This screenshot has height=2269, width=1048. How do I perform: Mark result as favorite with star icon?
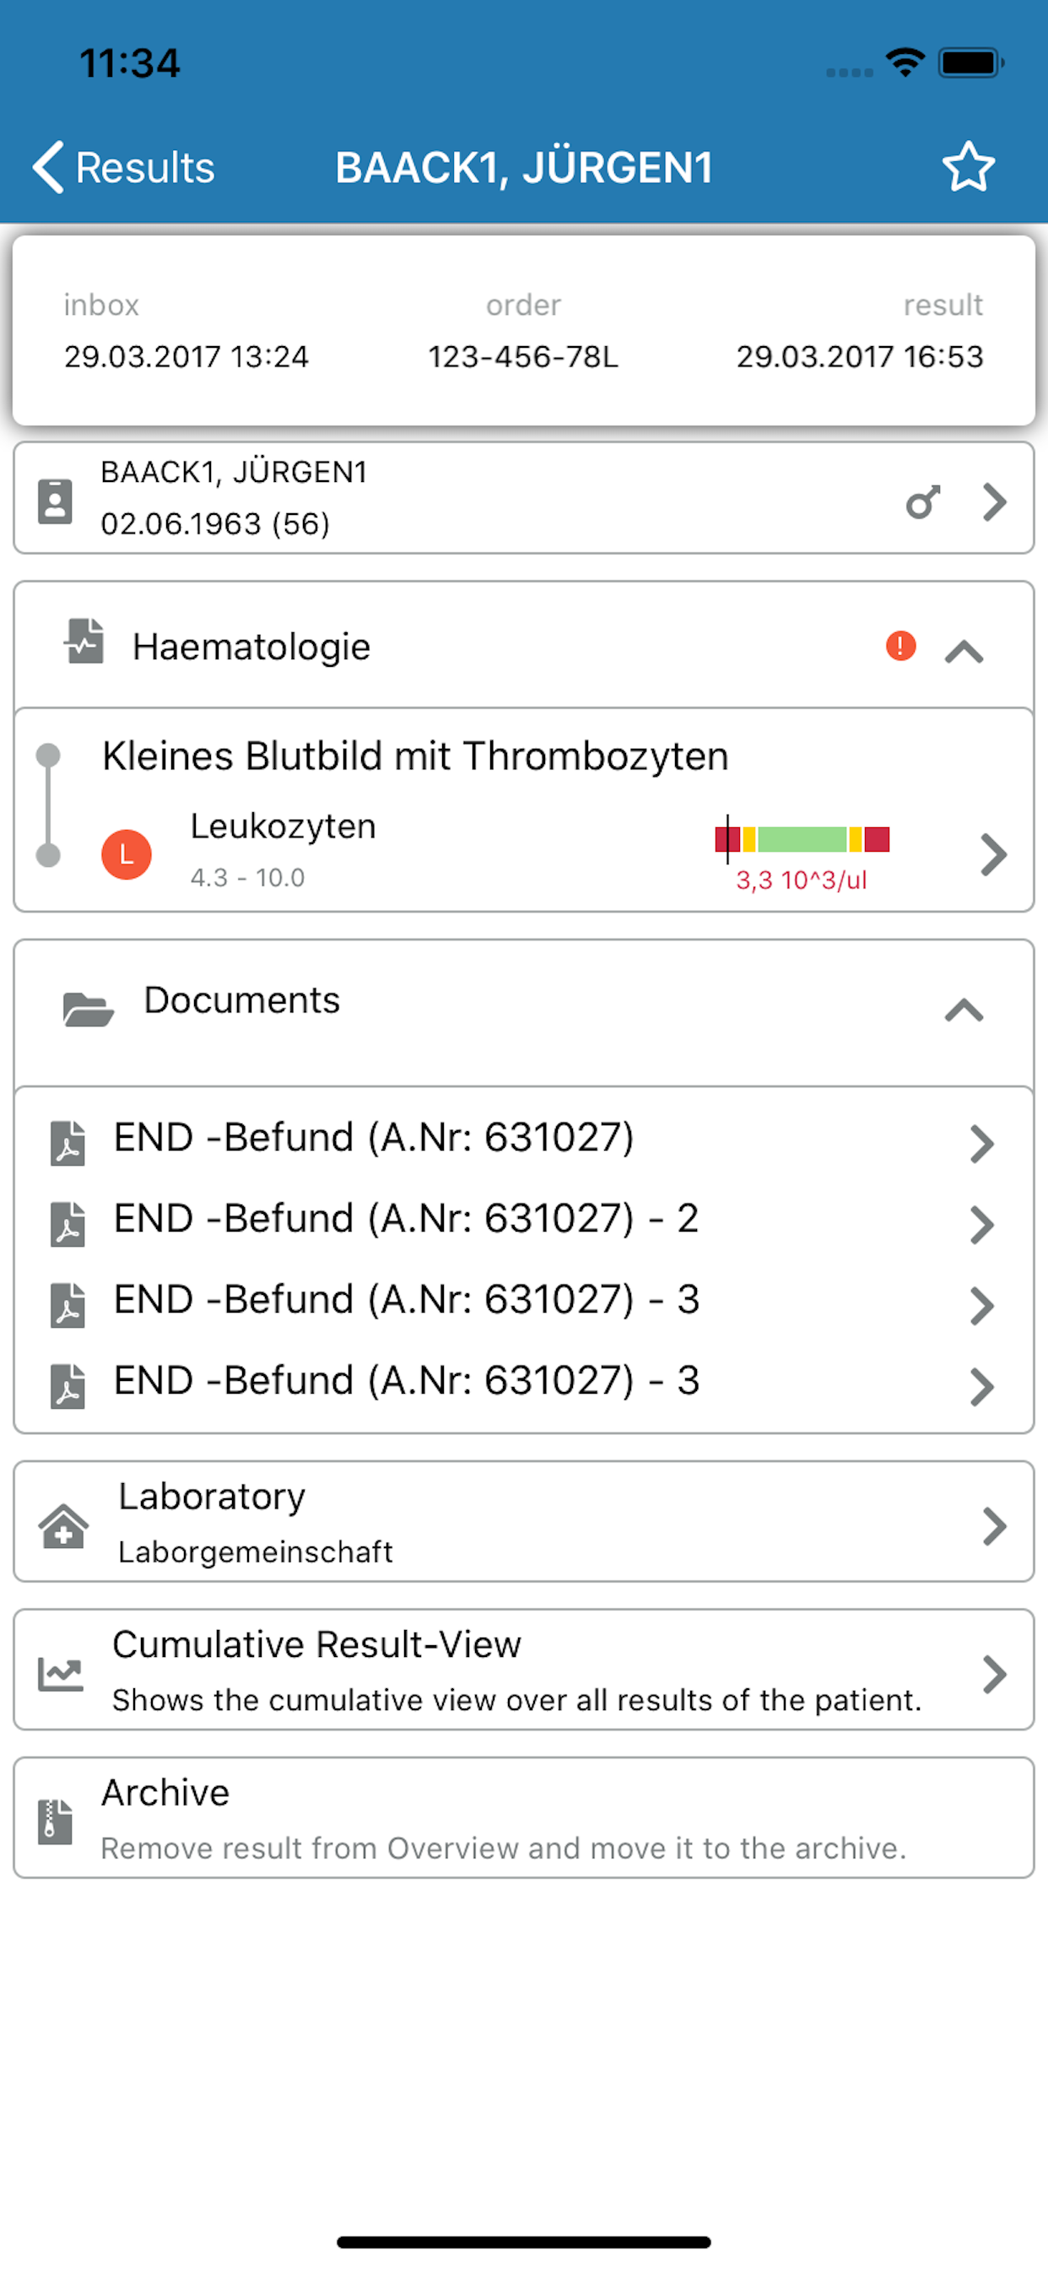(968, 167)
